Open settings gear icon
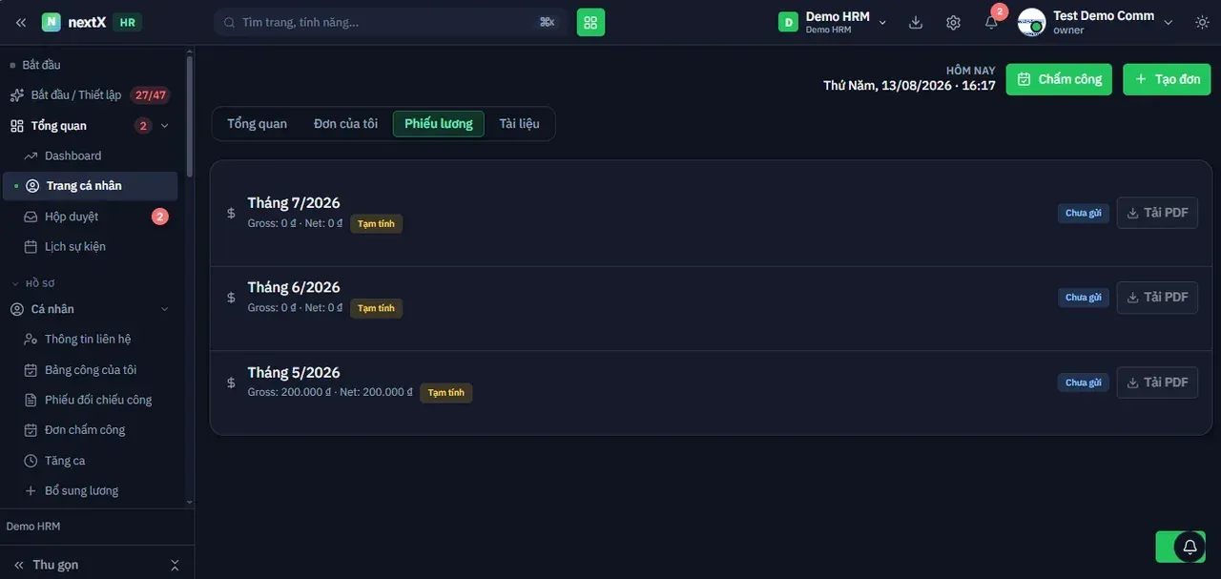 coord(953,22)
